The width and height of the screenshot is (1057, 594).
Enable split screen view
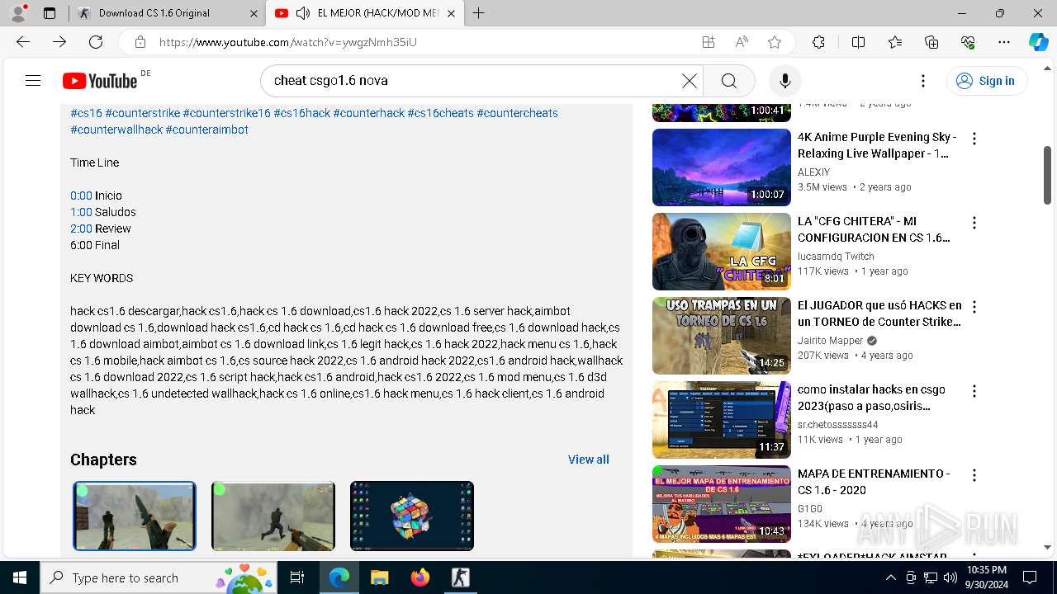pos(858,42)
